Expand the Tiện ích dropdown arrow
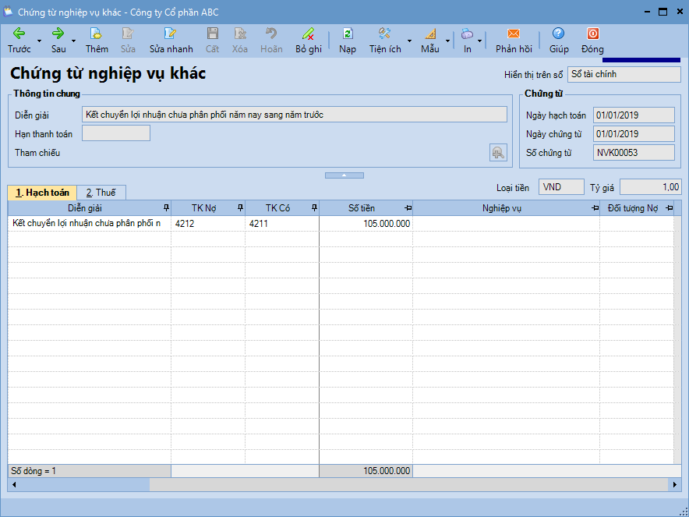 tap(410, 41)
